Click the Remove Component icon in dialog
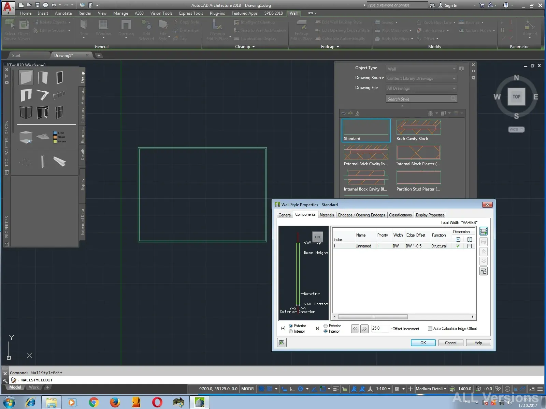Screen dimensions: 546x409 [483, 242]
